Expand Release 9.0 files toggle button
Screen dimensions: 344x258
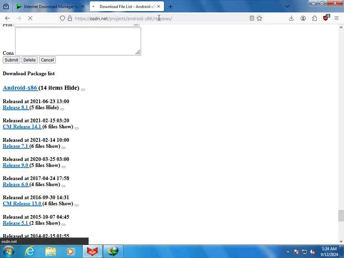click(x=63, y=167)
